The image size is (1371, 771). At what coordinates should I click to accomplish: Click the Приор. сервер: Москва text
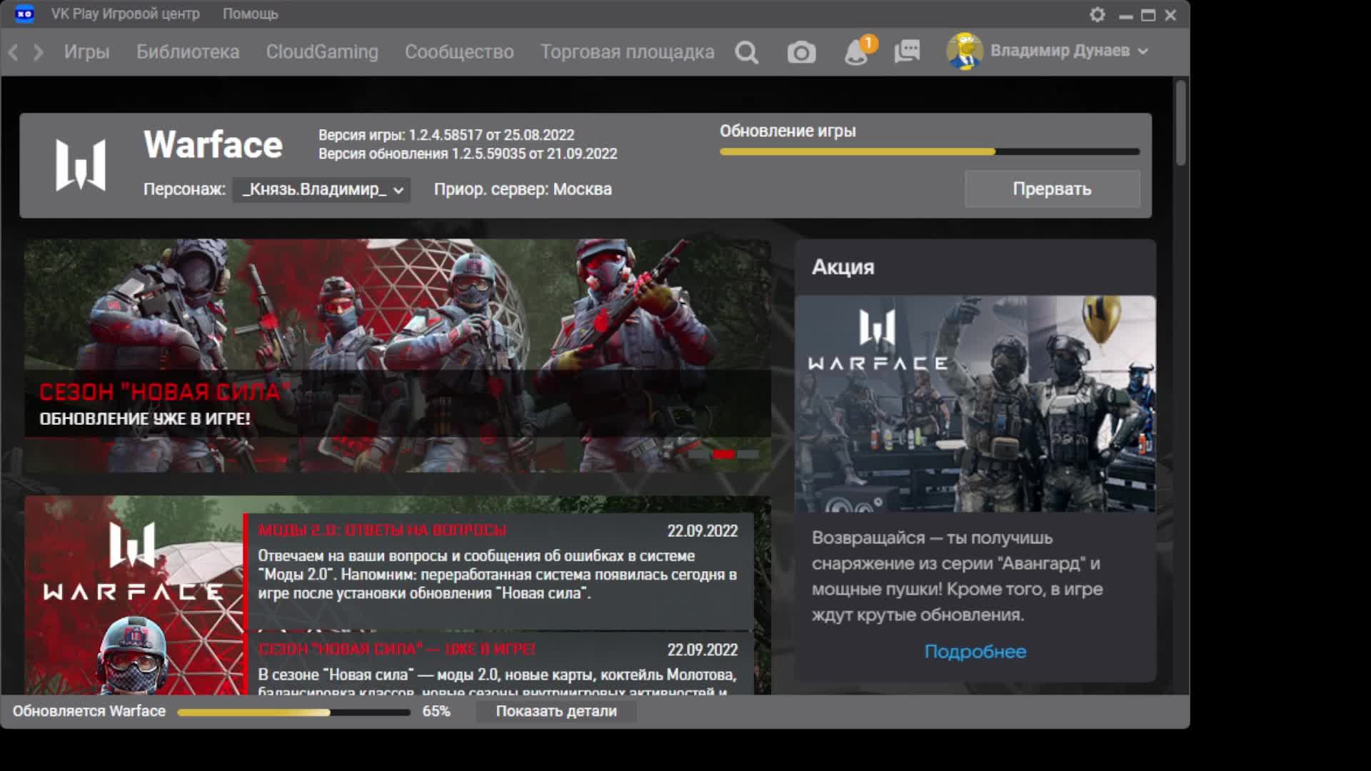click(523, 189)
